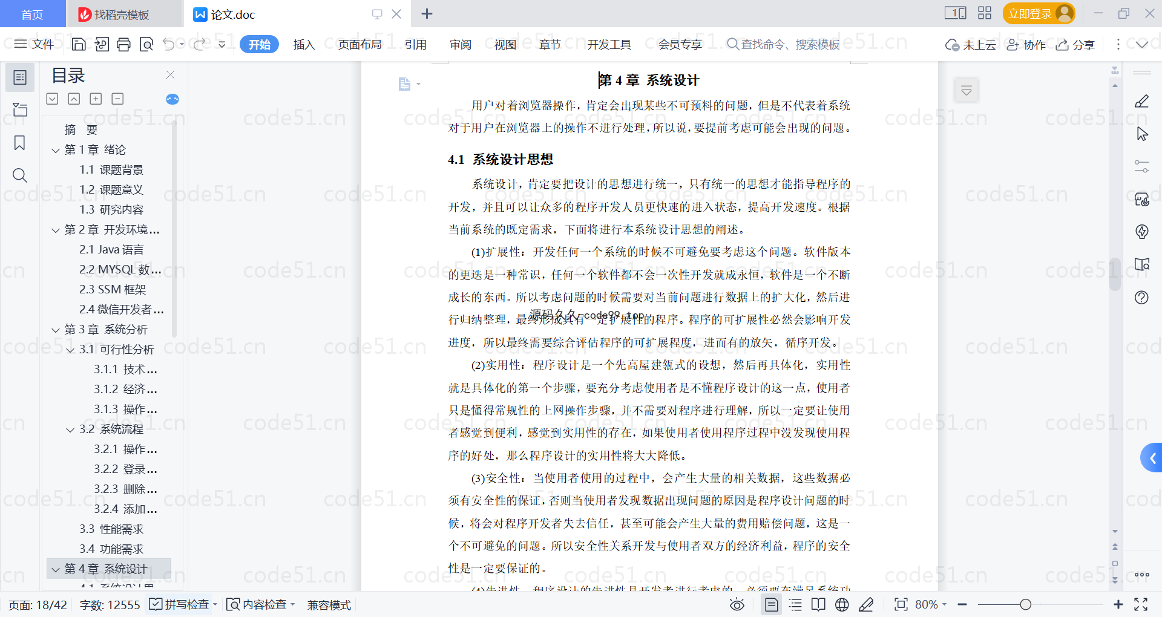Click the pen style tool on right sidebar

[1141, 101]
